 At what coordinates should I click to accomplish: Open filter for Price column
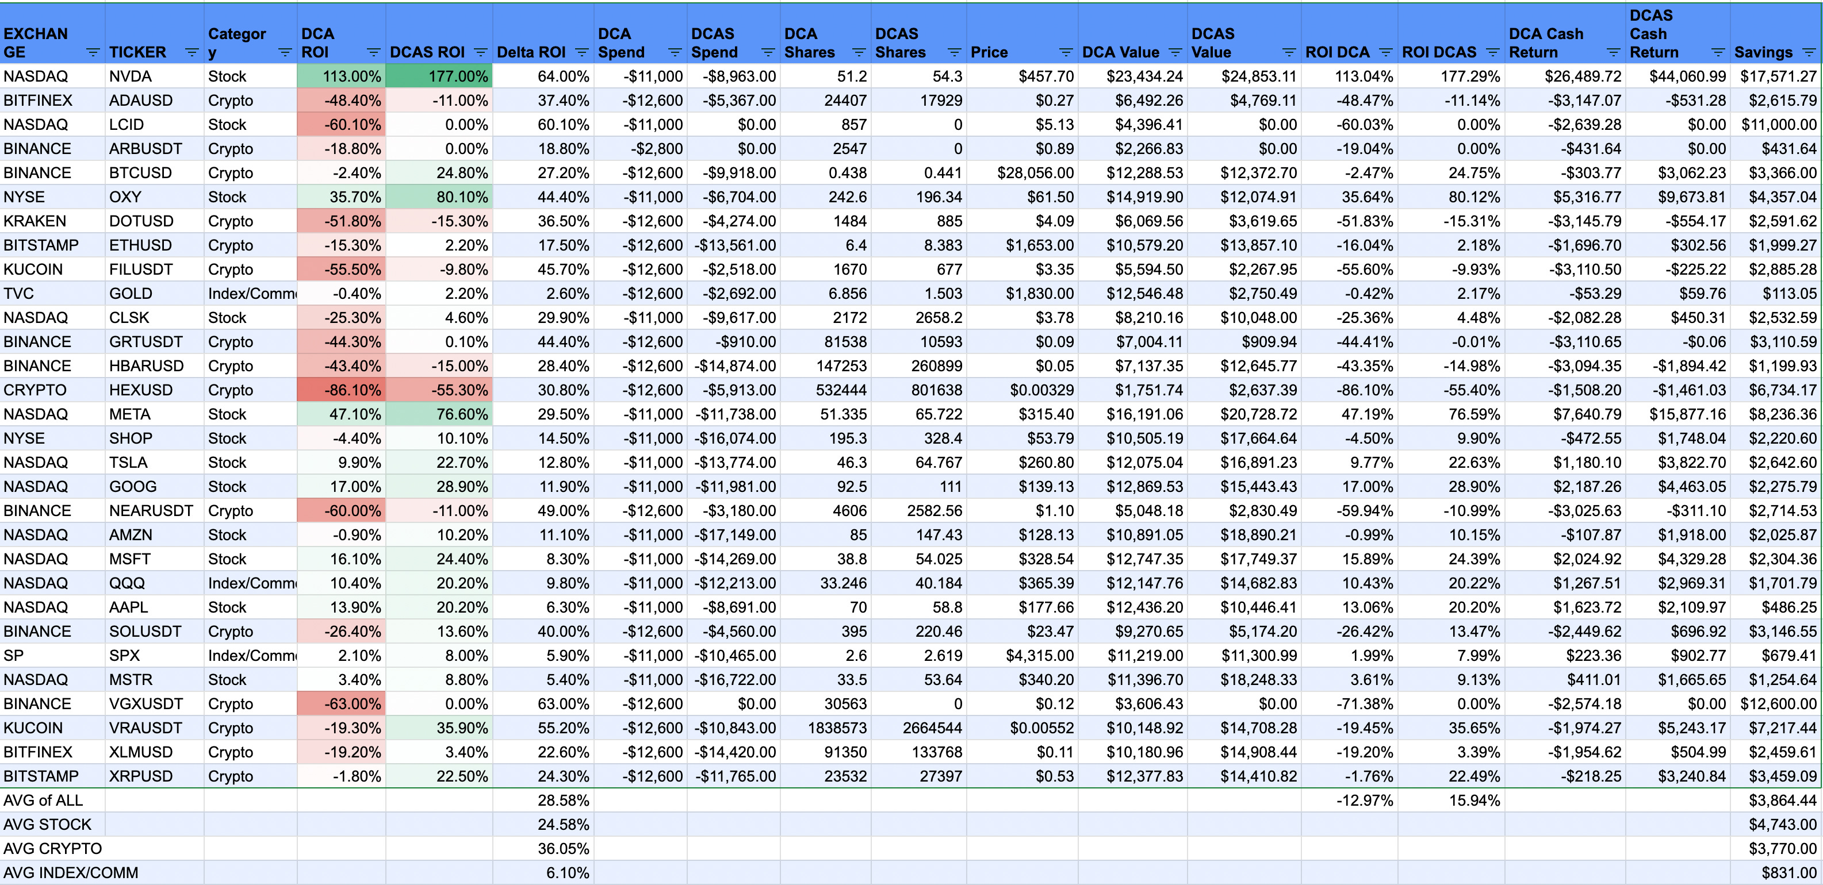[x=1066, y=52]
